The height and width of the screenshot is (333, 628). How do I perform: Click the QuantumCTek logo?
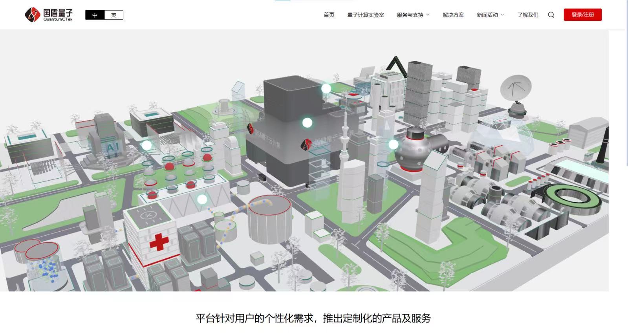pos(49,15)
